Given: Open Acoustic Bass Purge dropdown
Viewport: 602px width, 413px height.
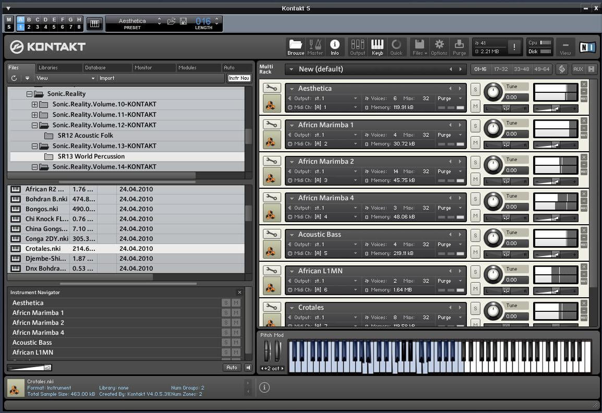Looking at the screenshot, I should [x=450, y=245].
